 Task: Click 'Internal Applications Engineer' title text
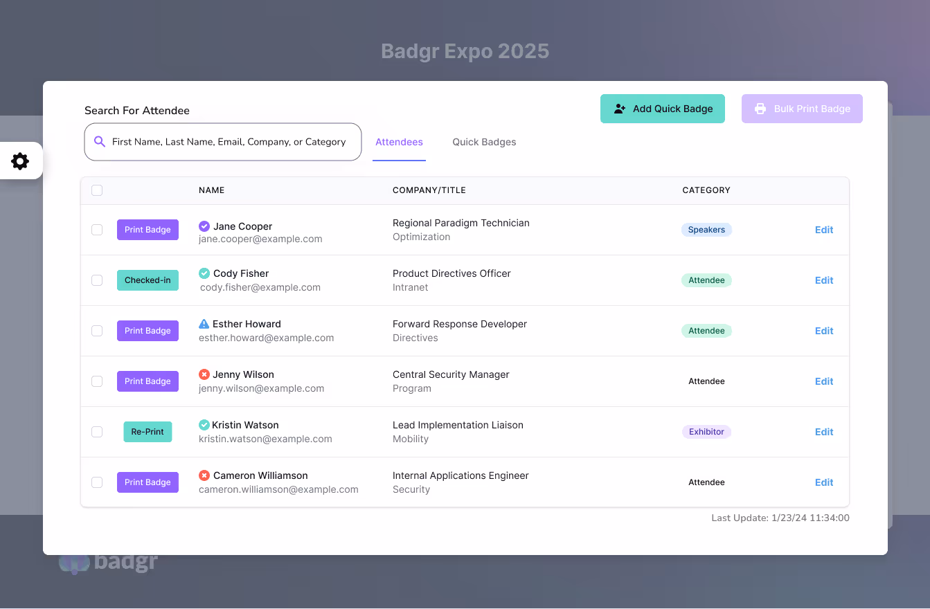click(460, 475)
